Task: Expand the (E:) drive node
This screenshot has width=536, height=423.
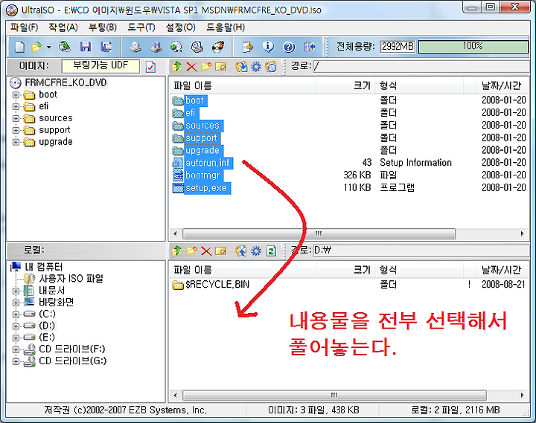Action: click(16, 338)
